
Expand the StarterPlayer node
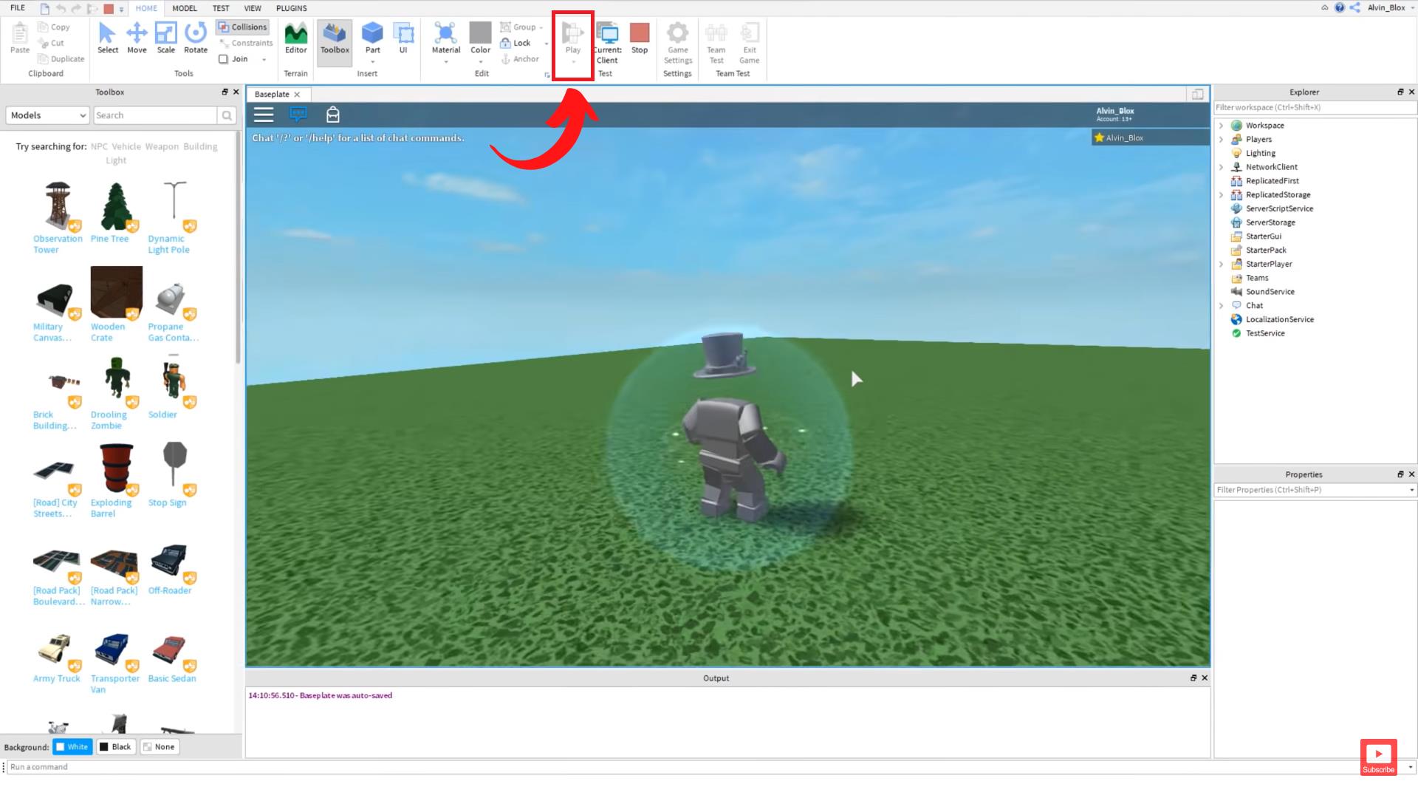pos(1221,265)
